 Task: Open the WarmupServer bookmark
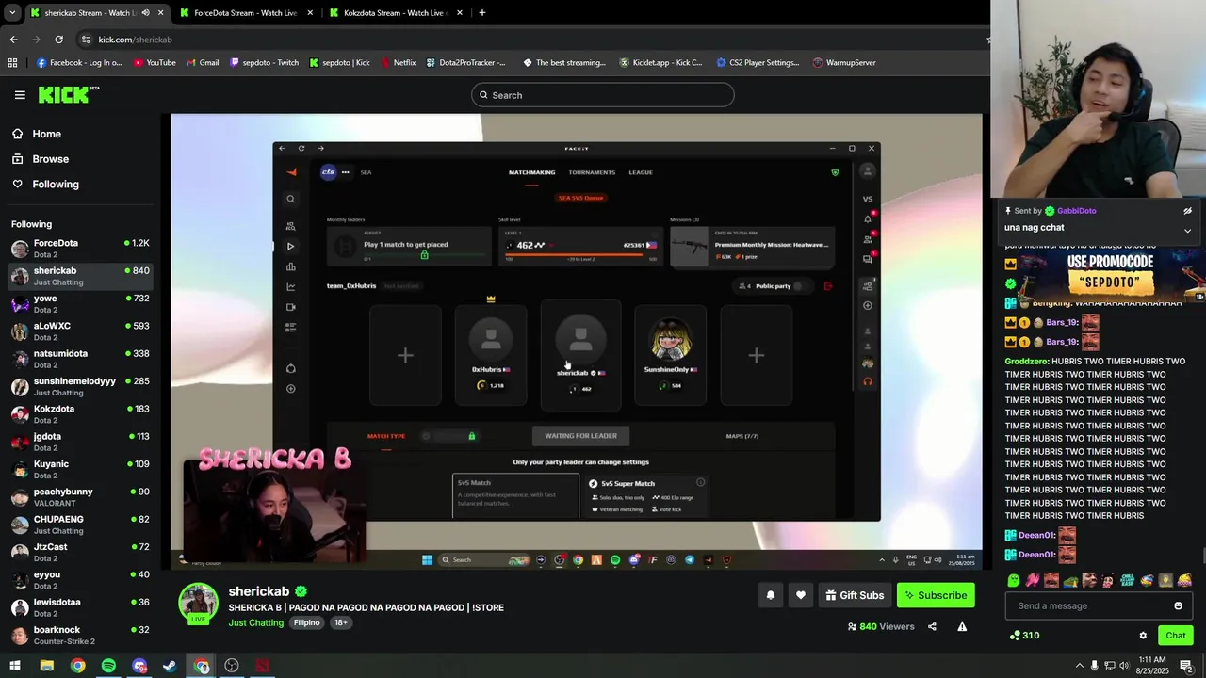(843, 63)
